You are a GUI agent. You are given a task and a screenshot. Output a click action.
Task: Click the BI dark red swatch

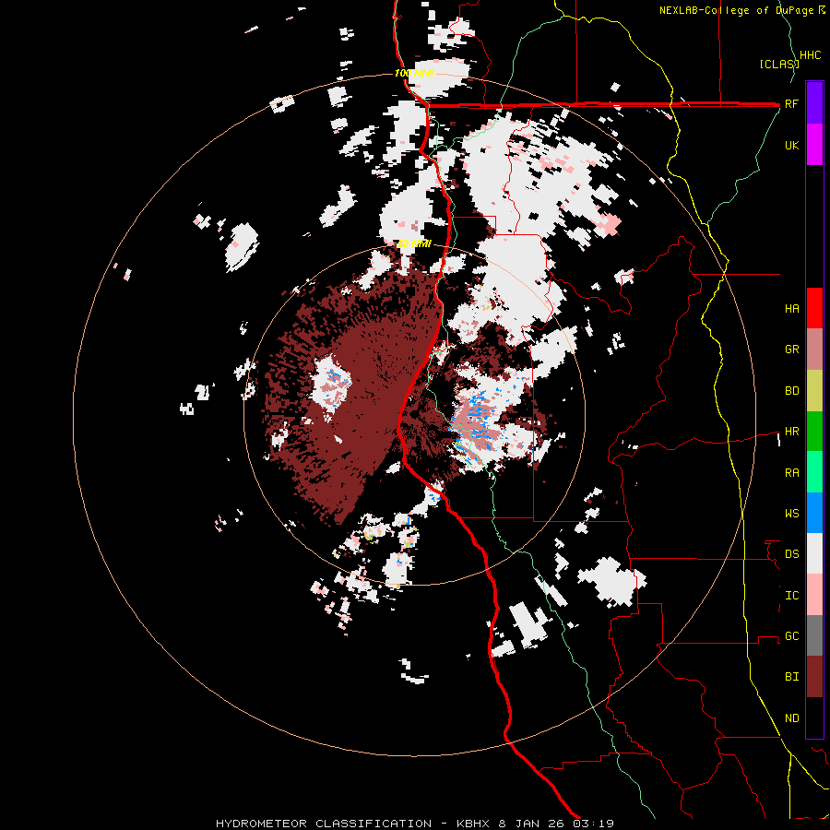tap(814, 677)
